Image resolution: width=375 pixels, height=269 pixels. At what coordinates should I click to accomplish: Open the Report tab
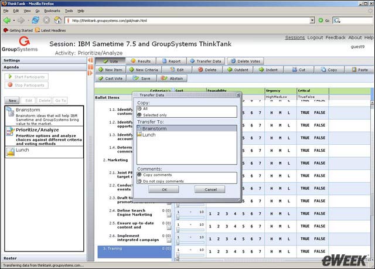[172, 61]
